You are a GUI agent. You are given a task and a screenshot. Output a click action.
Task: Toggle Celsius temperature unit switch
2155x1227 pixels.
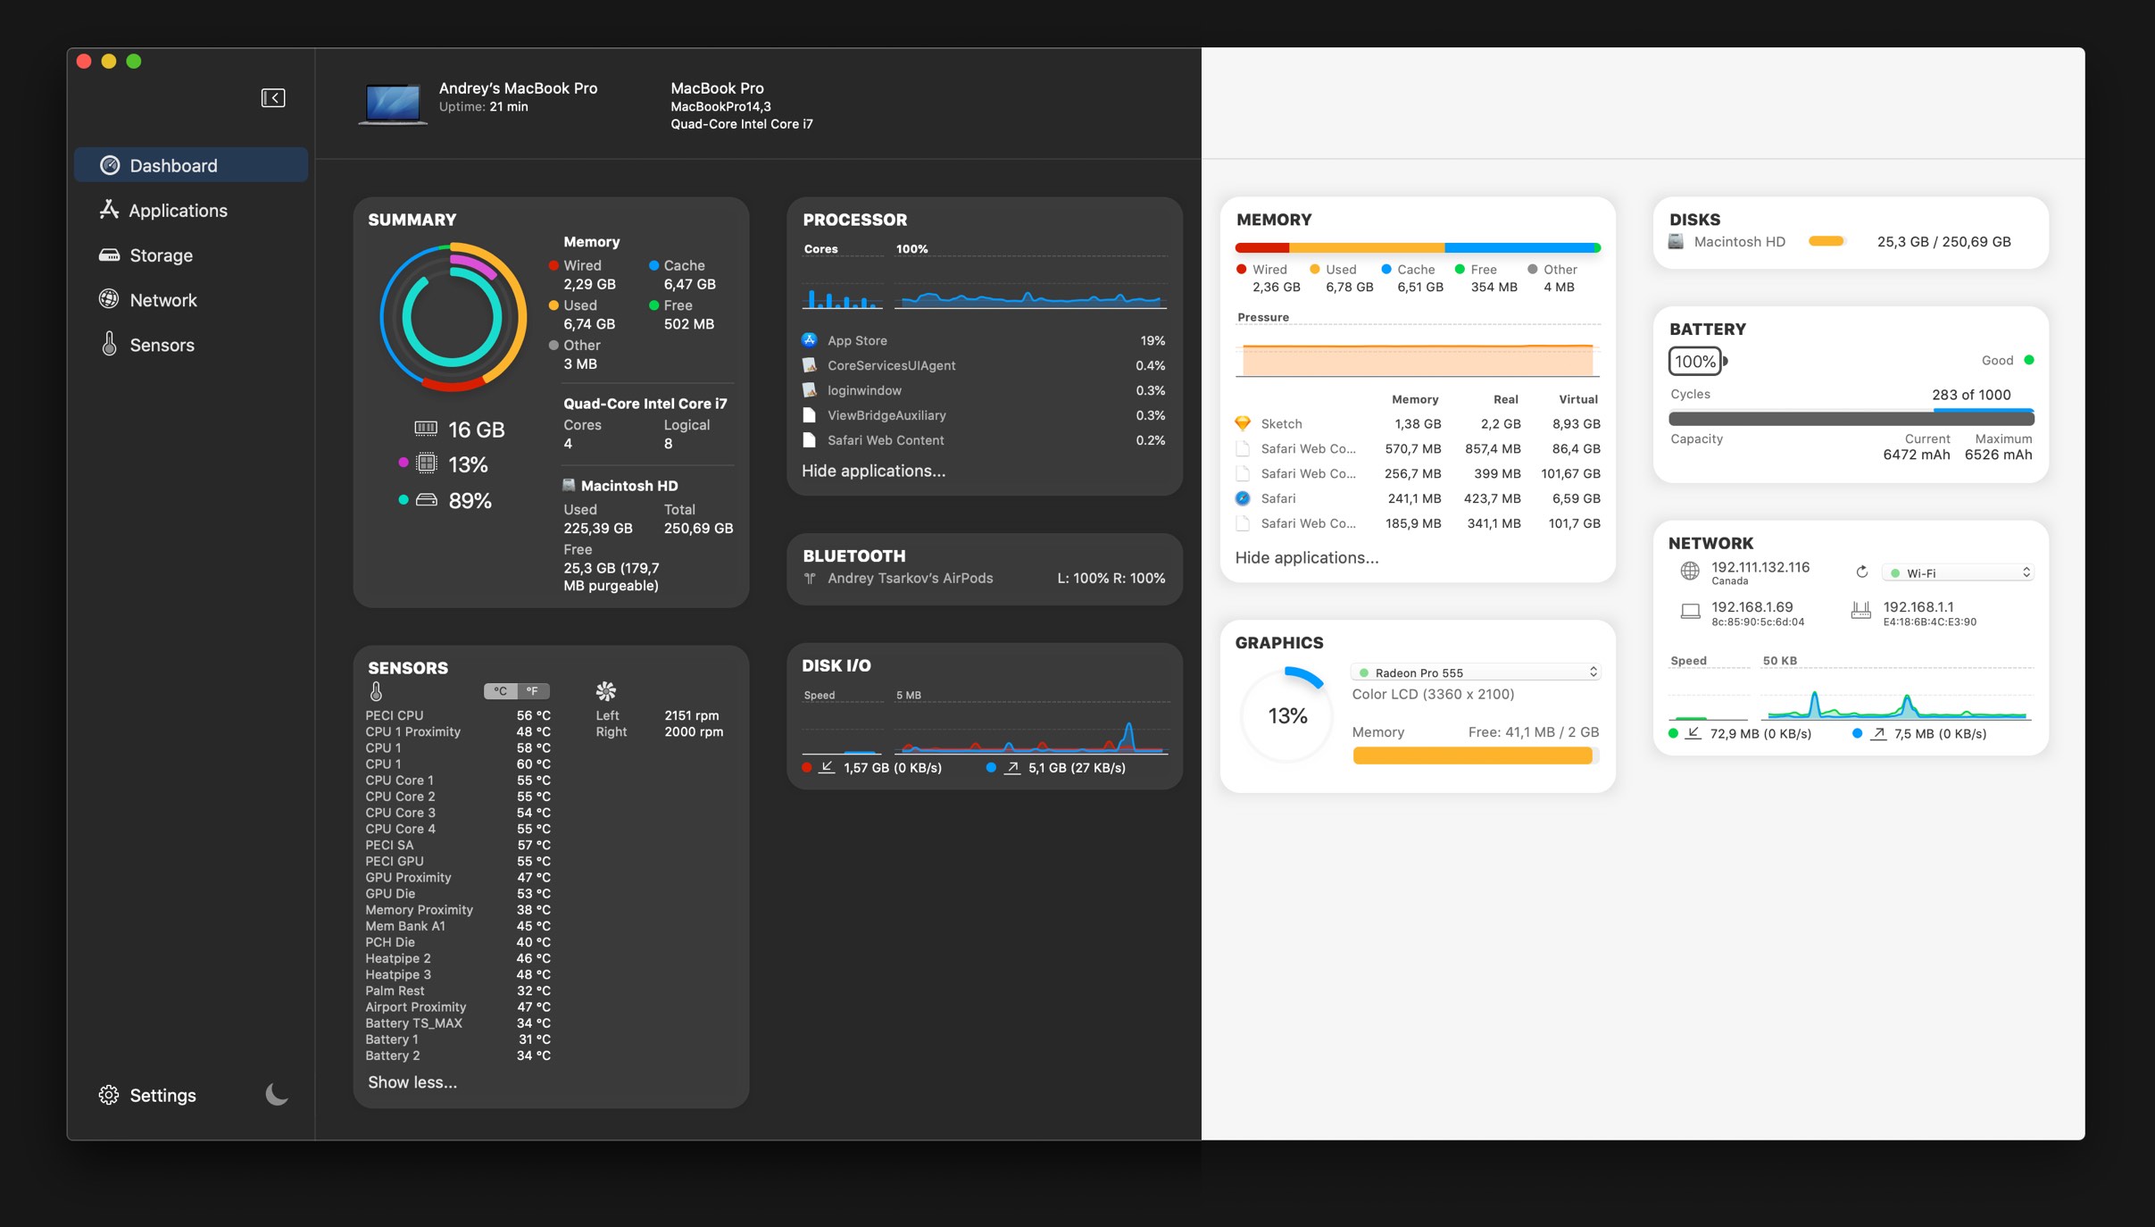[499, 689]
